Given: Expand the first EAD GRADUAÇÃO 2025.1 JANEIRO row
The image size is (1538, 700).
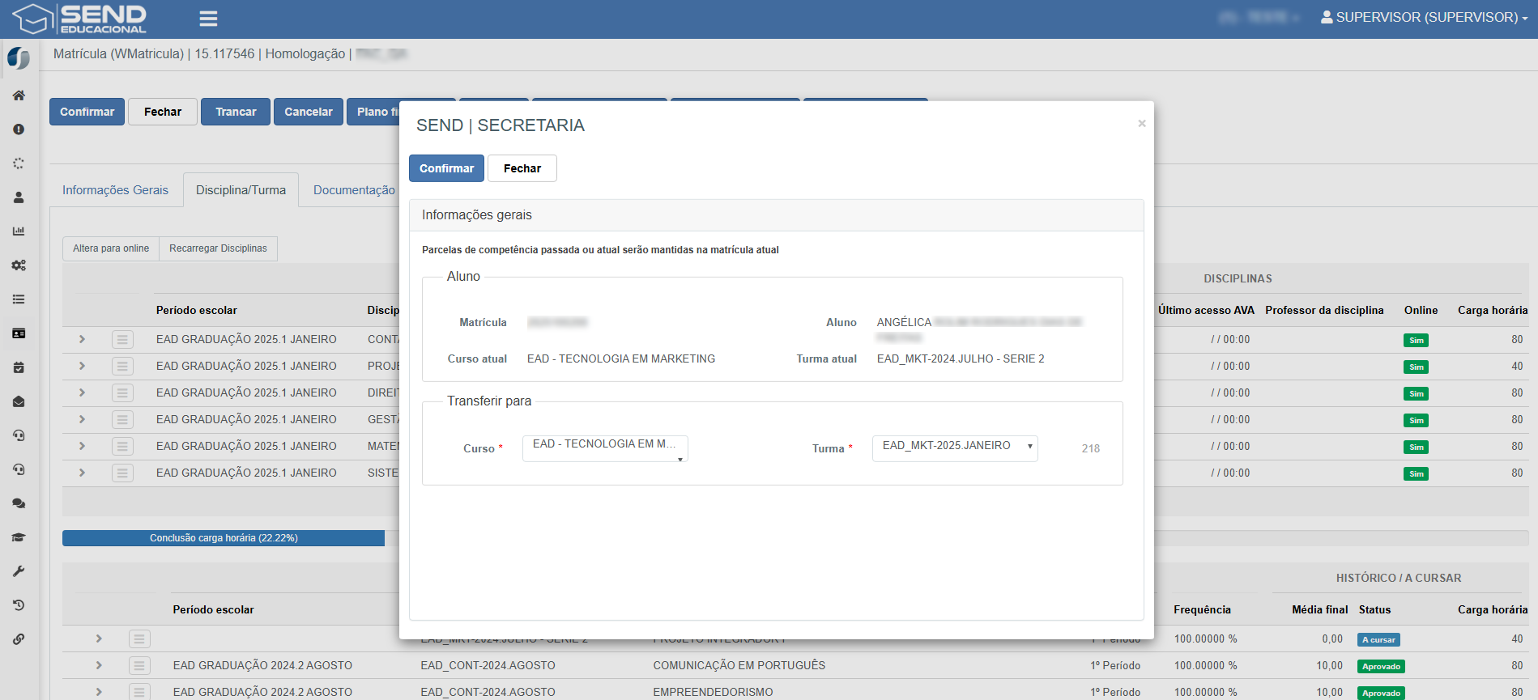Looking at the screenshot, I should click(82, 339).
